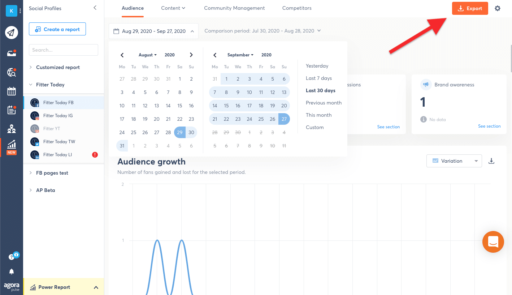Open the orange chat support bubble
512x295 pixels.
click(x=493, y=241)
